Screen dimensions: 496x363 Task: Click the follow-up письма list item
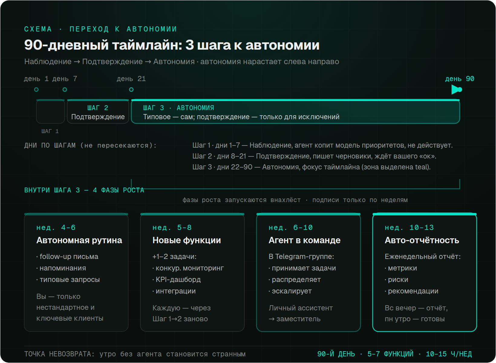point(67,257)
